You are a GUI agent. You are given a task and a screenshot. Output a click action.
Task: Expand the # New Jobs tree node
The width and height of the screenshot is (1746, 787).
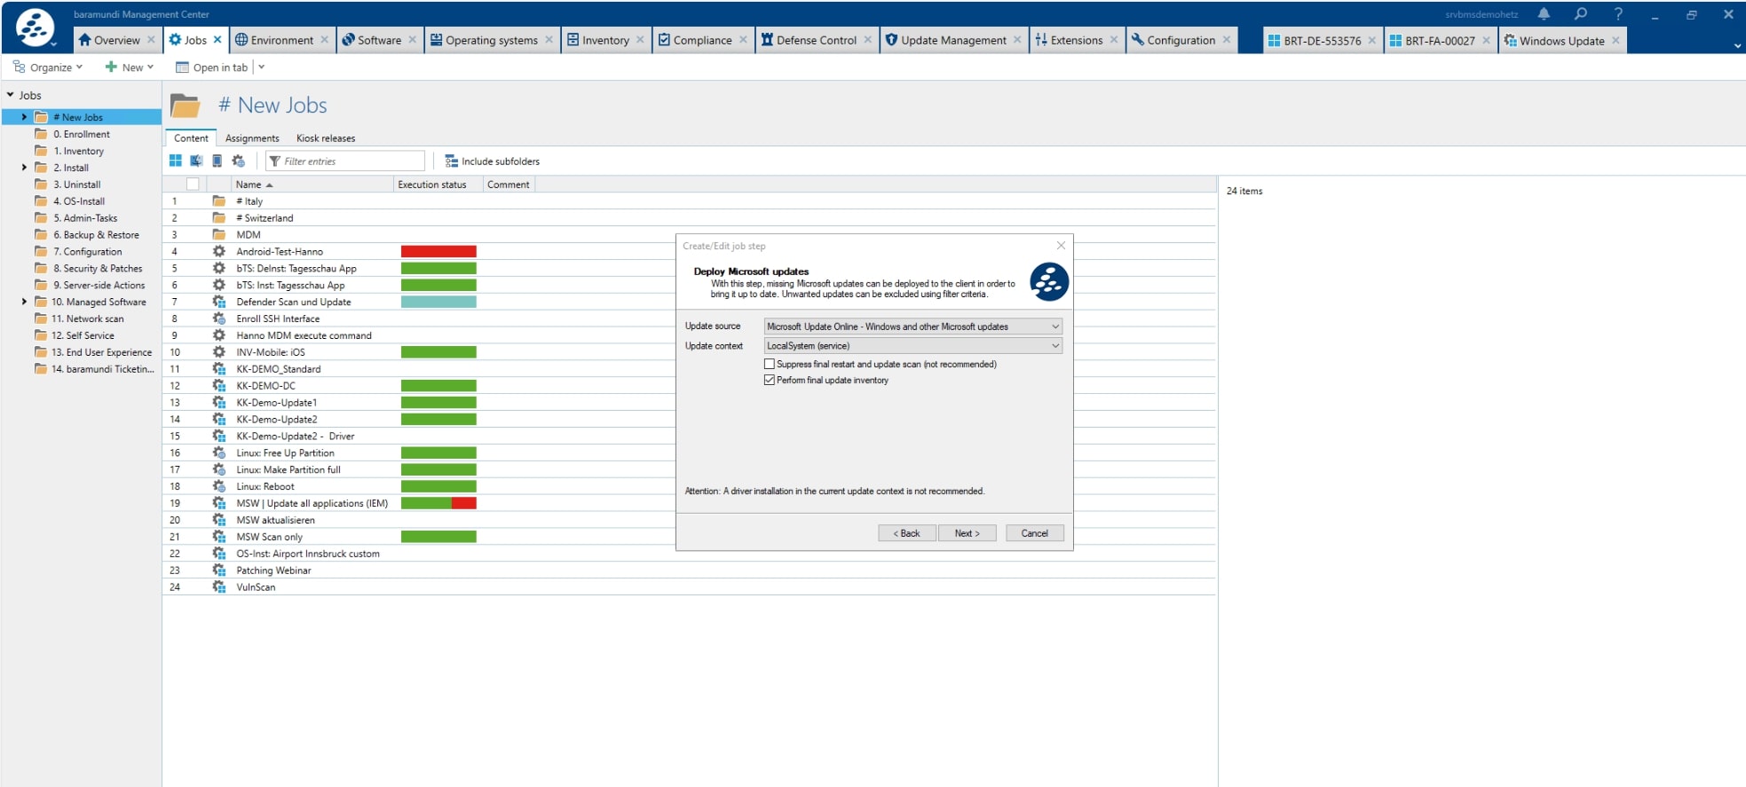[x=24, y=117]
